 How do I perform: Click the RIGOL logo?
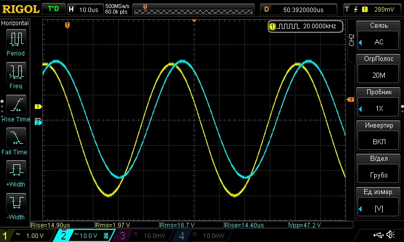click(21, 10)
